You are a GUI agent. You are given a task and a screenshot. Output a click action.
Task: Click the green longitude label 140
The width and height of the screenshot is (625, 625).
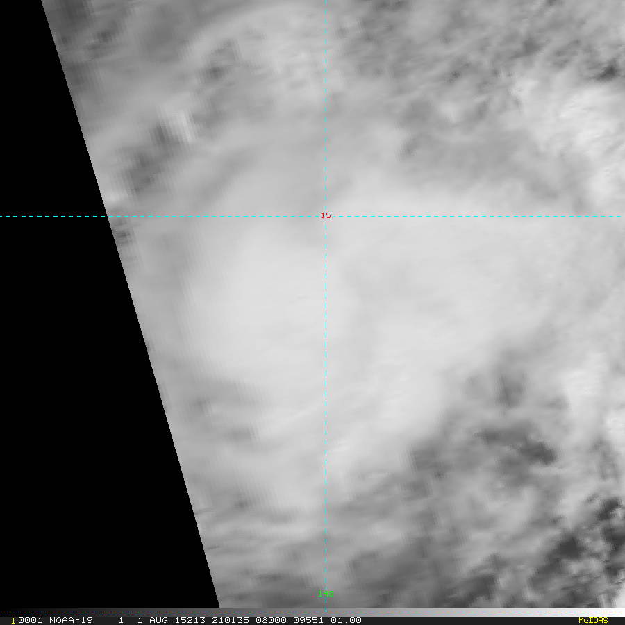tap(325, 594)
